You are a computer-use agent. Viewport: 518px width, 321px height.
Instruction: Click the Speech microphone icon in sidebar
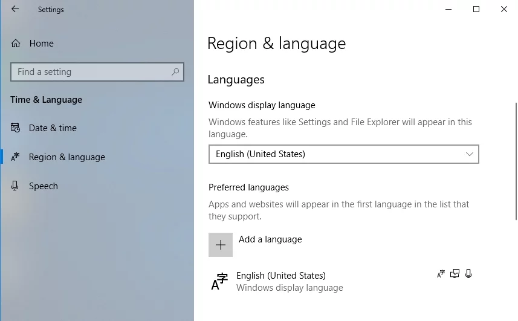(16, 186)
